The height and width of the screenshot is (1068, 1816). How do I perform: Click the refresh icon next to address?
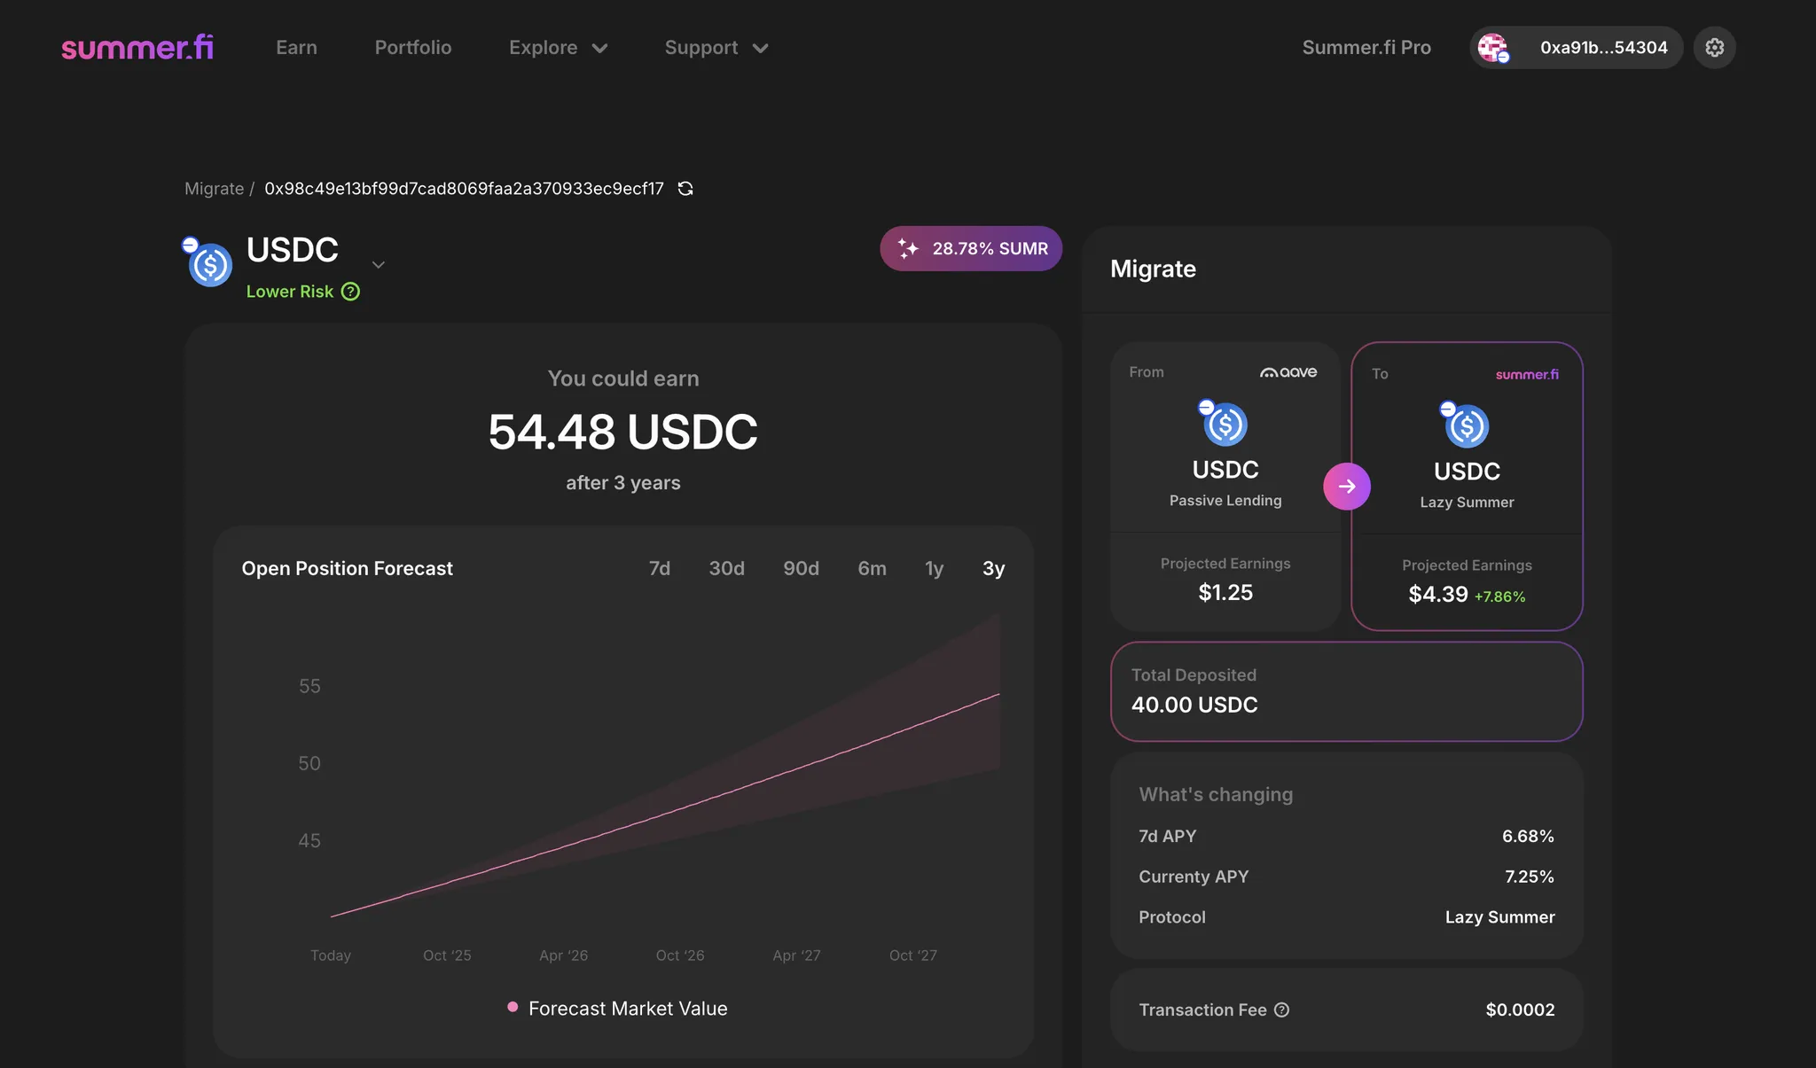[685, 189]
